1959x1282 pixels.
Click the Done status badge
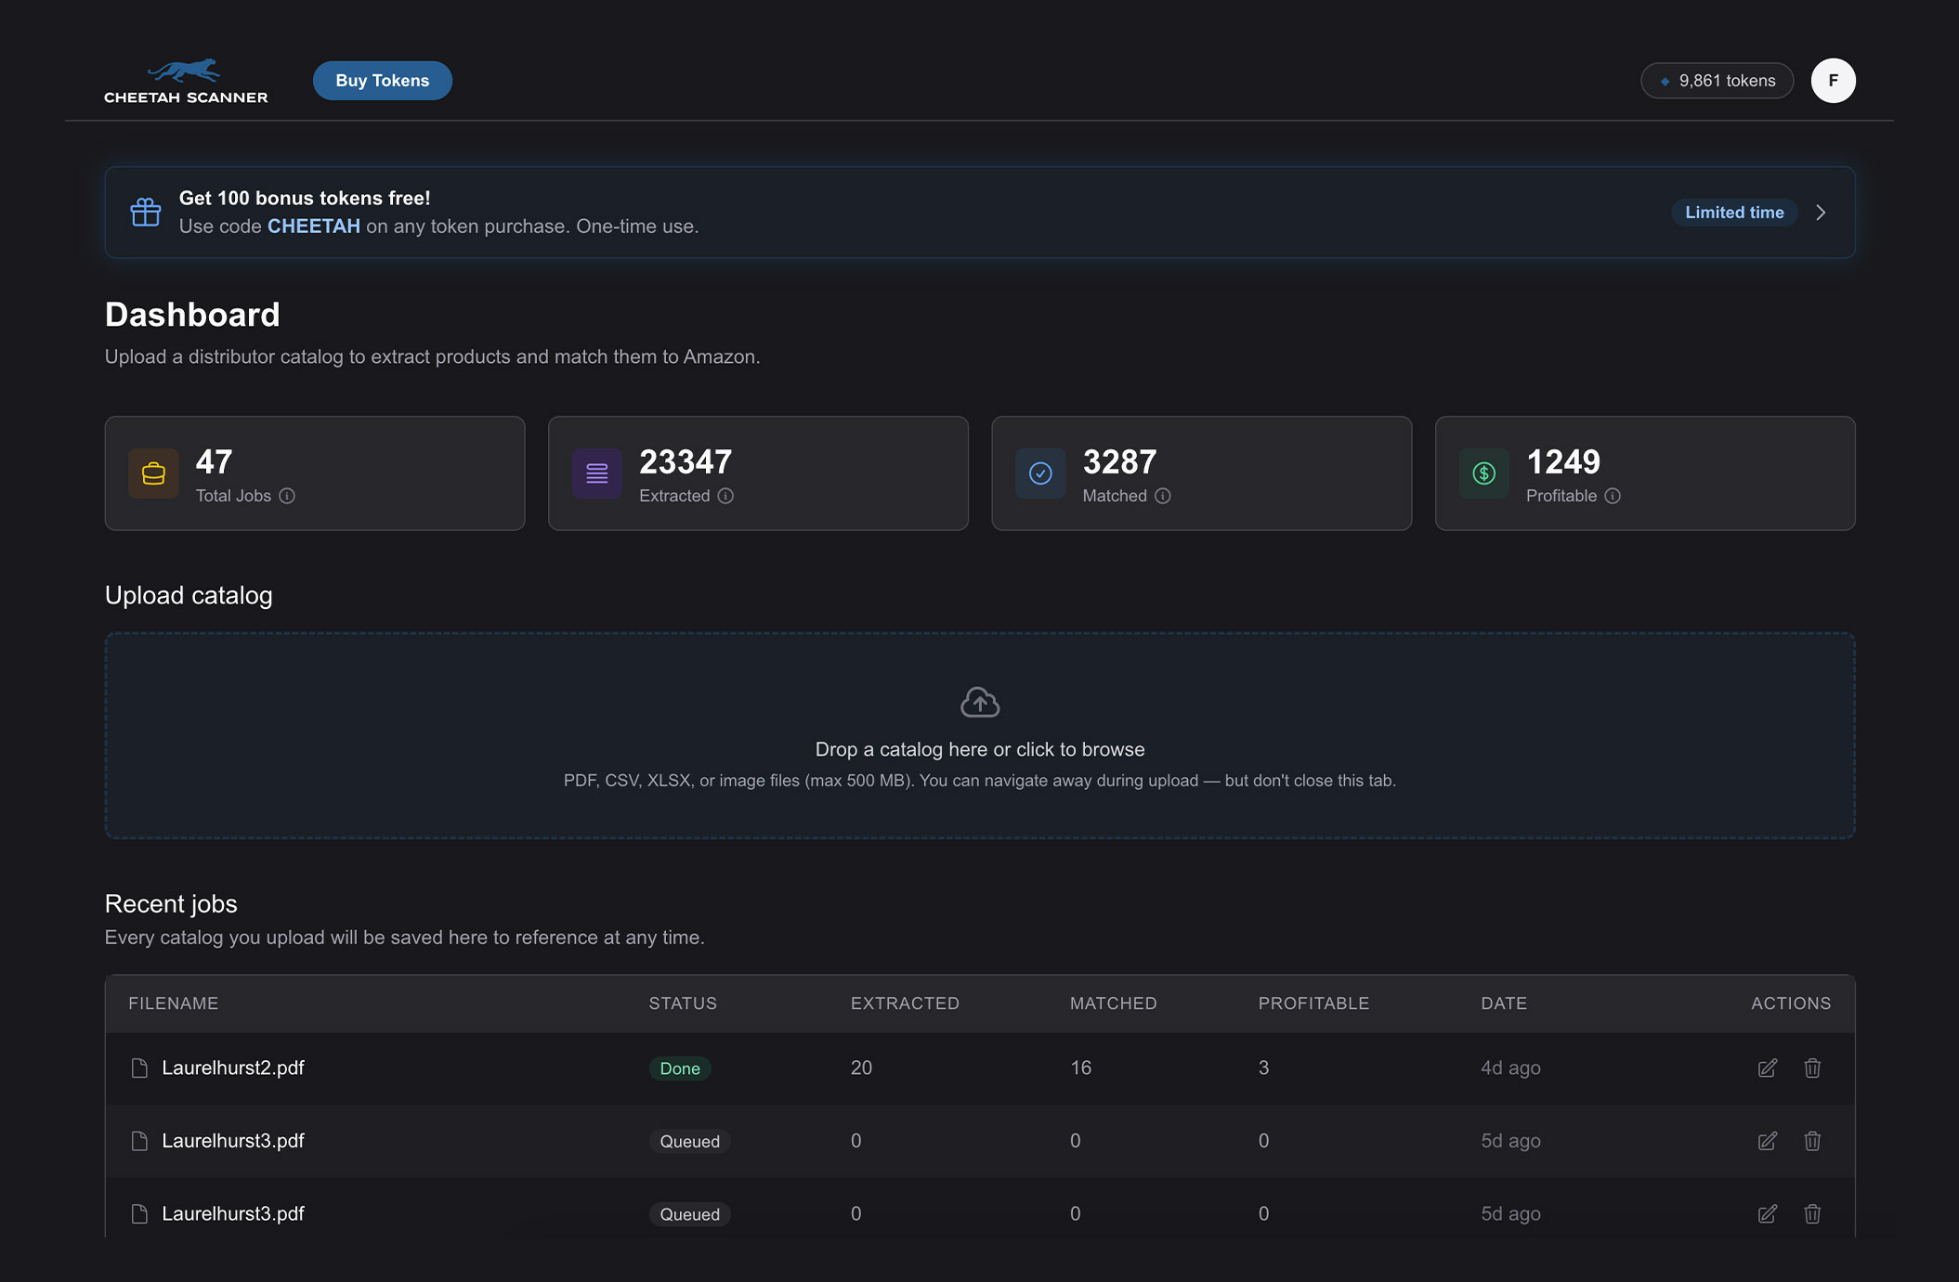click(x=679, y=1068)
